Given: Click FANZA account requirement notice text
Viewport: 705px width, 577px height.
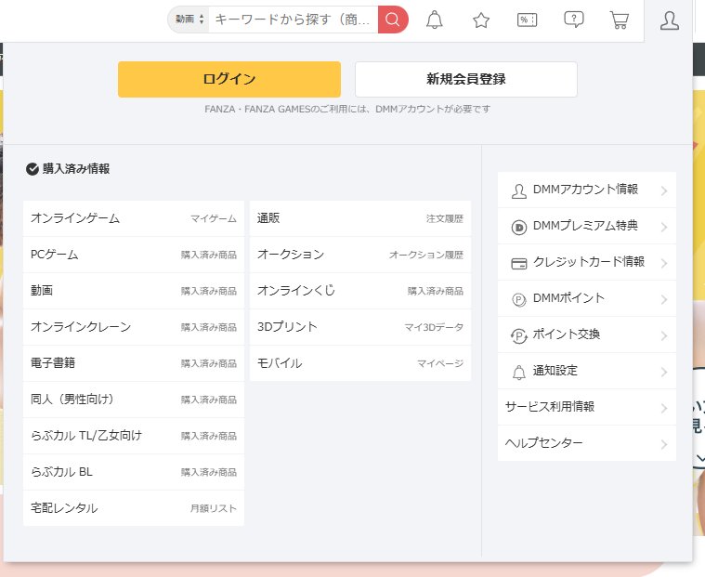Looking at the screenshot, I should coord(347,110).
